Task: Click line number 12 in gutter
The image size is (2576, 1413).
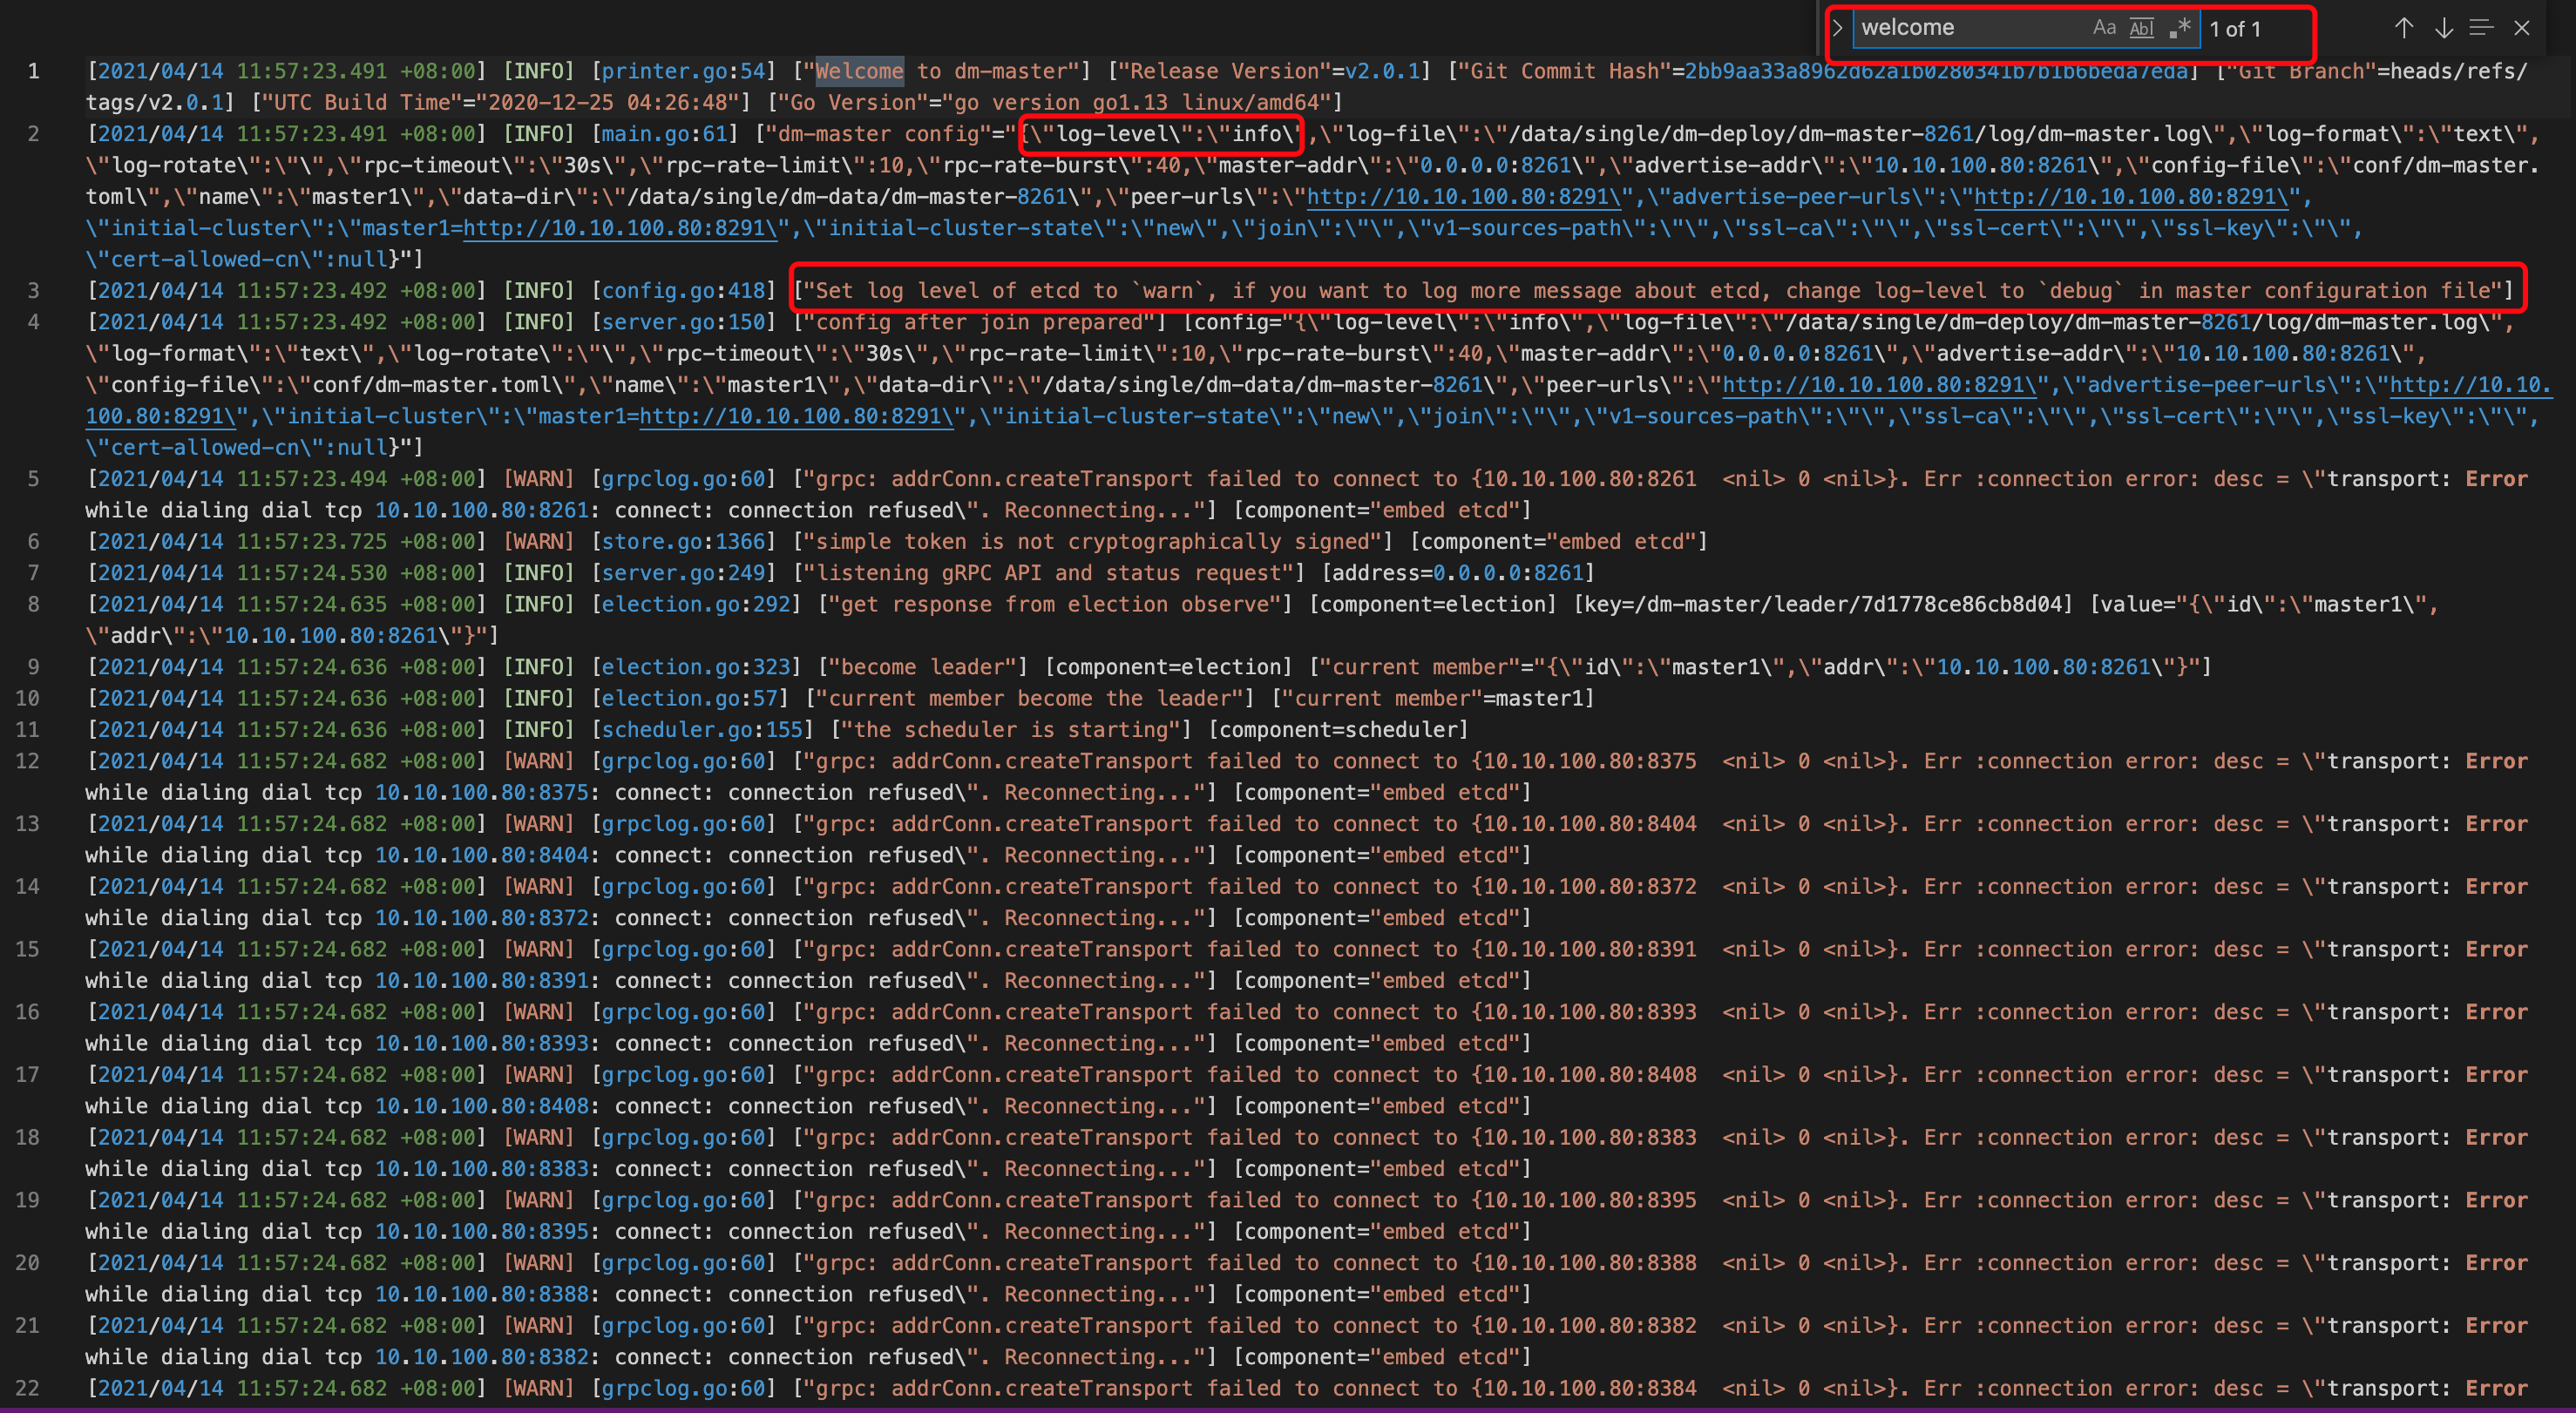Action: (28, 761)
